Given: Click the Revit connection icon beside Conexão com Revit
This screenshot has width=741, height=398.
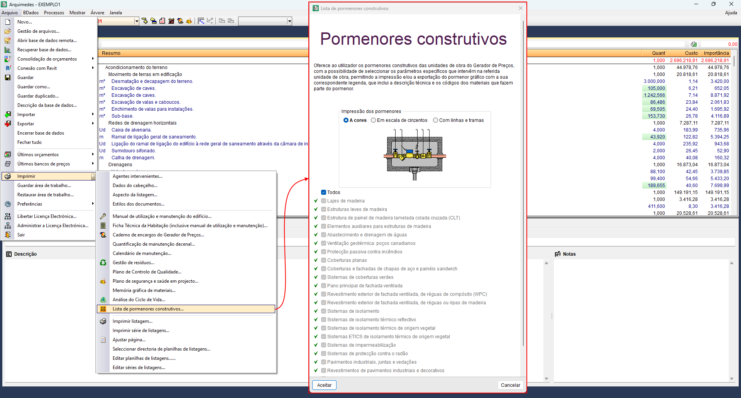Looking at the screenshot, I should pos(7,68).
